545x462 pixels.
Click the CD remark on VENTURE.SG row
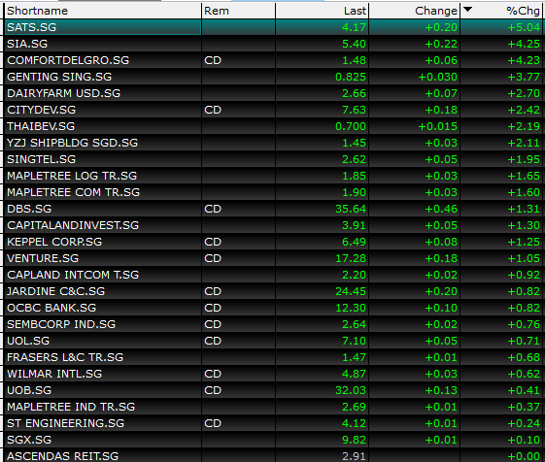(x=213, y=258)
